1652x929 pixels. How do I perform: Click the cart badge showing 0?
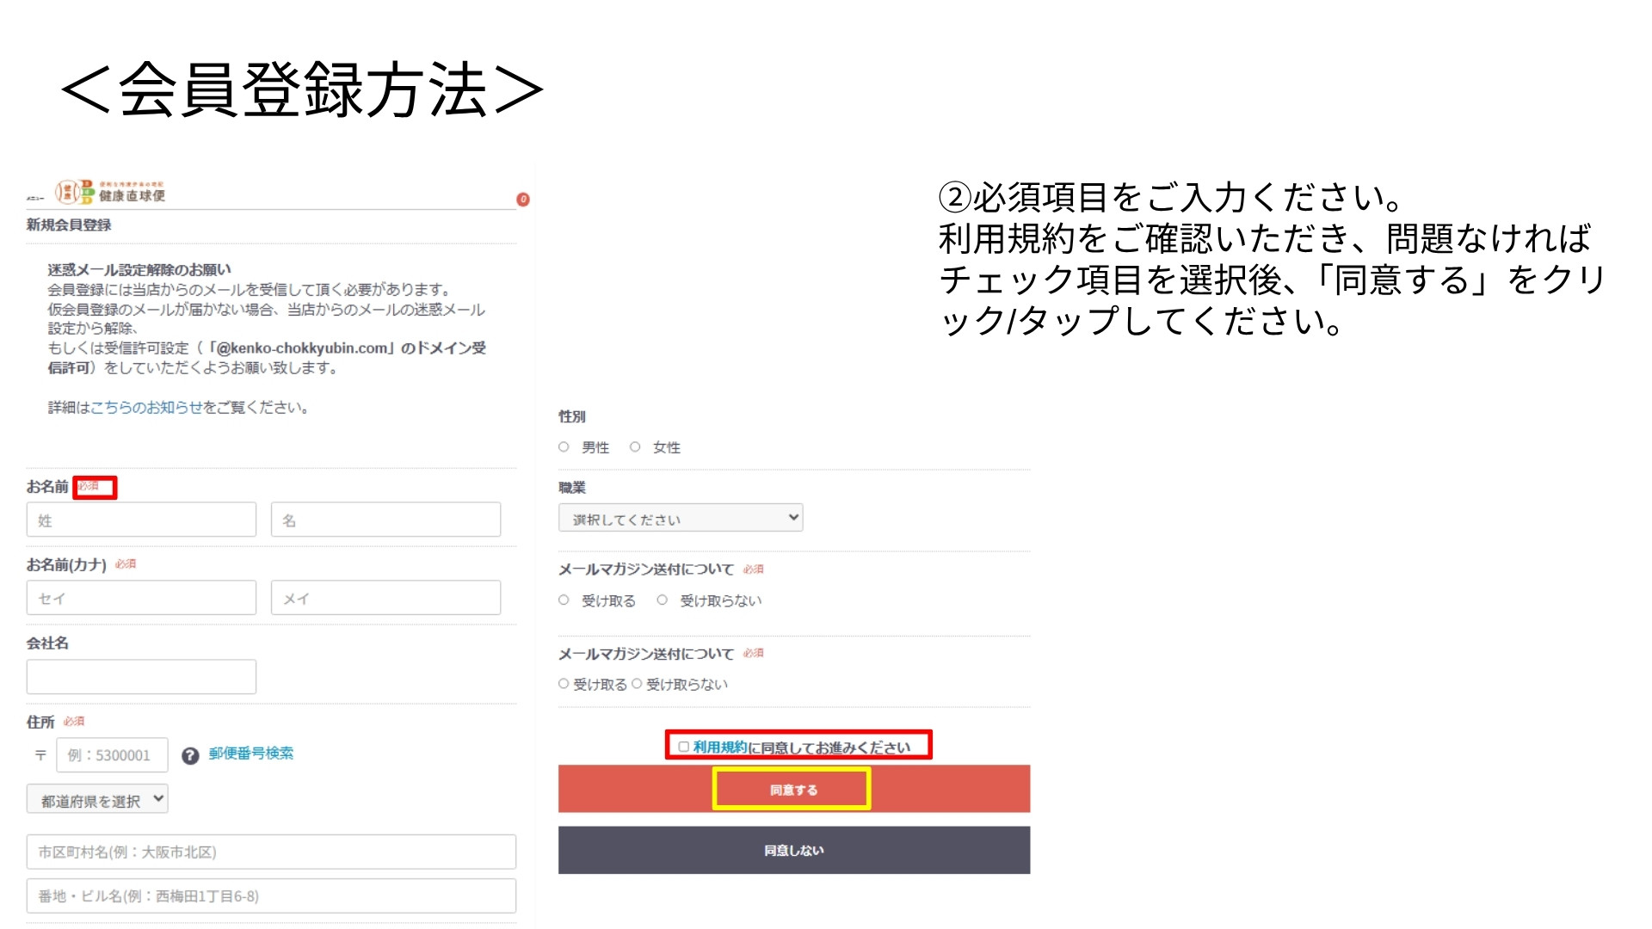click(x=525, y=199)
